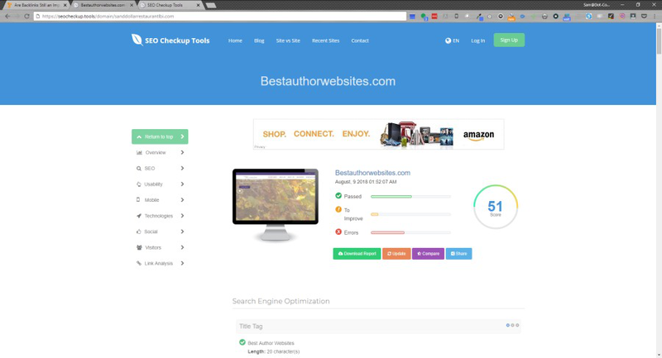Click the orange To Improve warning icon
The height and width of the screenshot is (358, 662).
tap(338, 210)
